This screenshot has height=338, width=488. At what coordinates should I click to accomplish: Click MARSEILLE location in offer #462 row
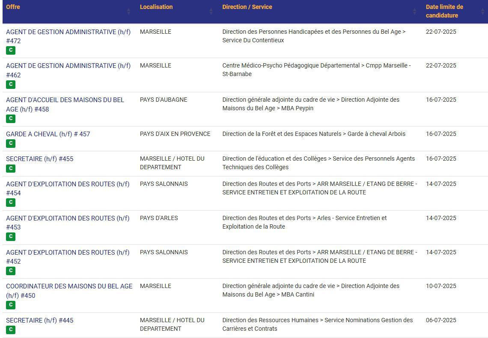click(156, 65)
